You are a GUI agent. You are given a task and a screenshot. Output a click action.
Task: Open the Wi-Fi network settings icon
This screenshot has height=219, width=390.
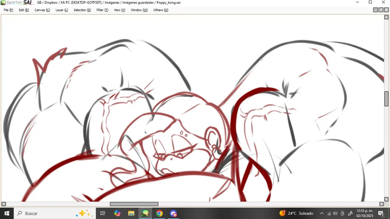(329, 213)
